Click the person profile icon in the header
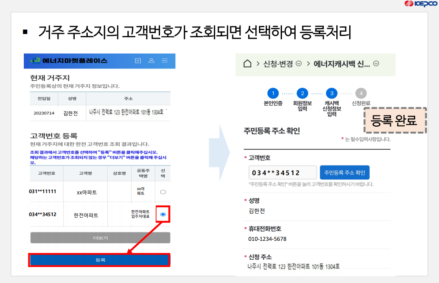 coord(151,61)
